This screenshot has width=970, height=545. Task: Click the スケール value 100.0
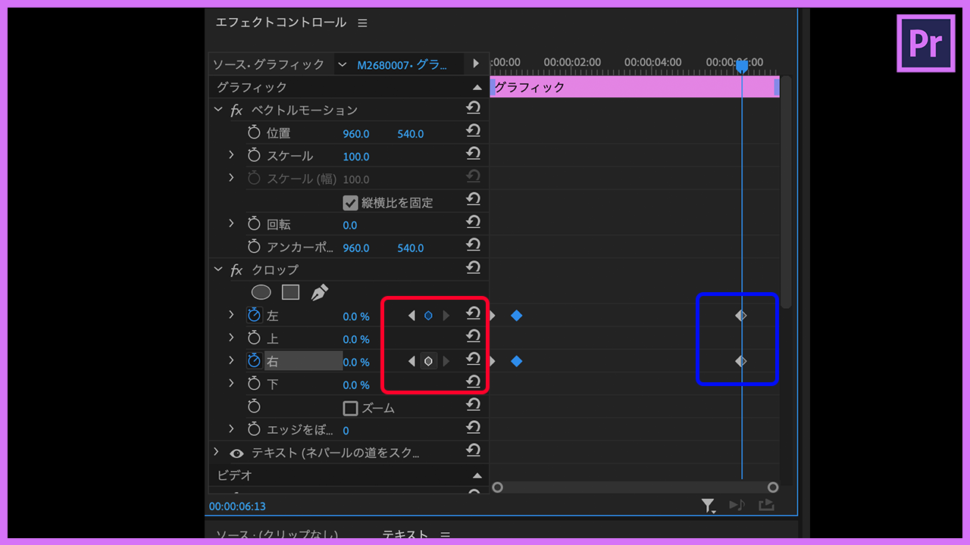(x=356, y=157)
